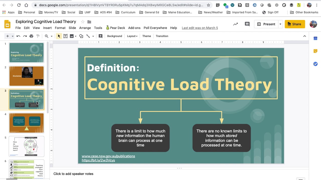
Task: Open the Line type dropdown arrow
Action: tap(93, 36)
